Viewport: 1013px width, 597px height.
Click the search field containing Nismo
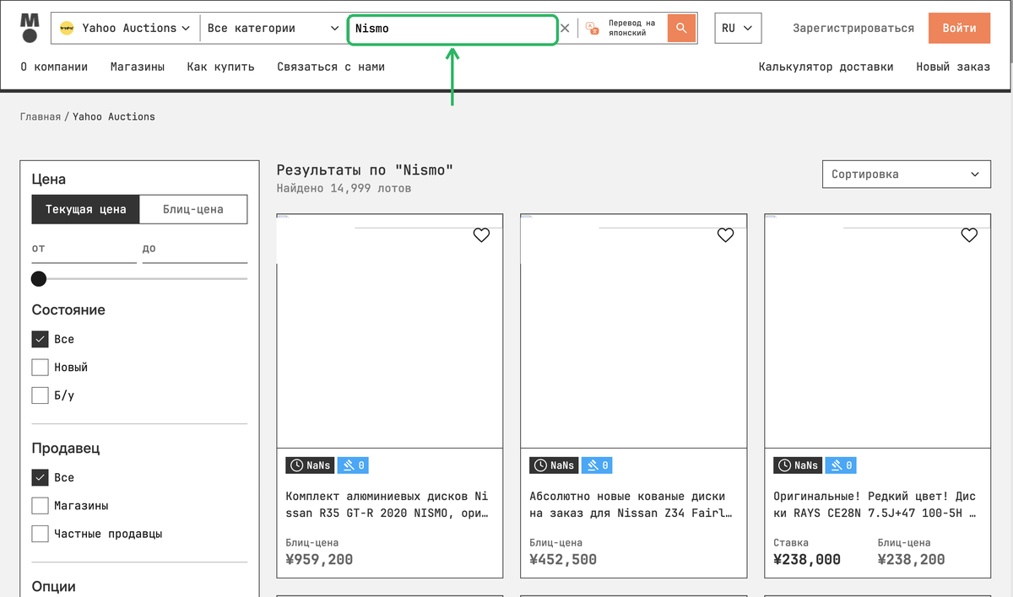coord(452,28)
